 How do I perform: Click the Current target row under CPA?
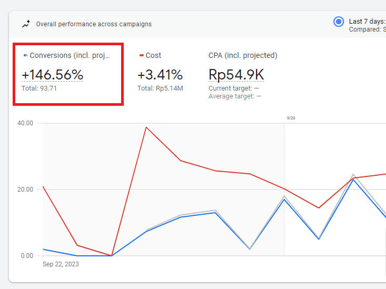234,88
